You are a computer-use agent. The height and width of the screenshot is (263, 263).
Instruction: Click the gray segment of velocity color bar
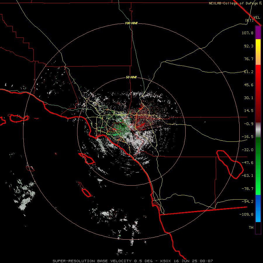258,130
